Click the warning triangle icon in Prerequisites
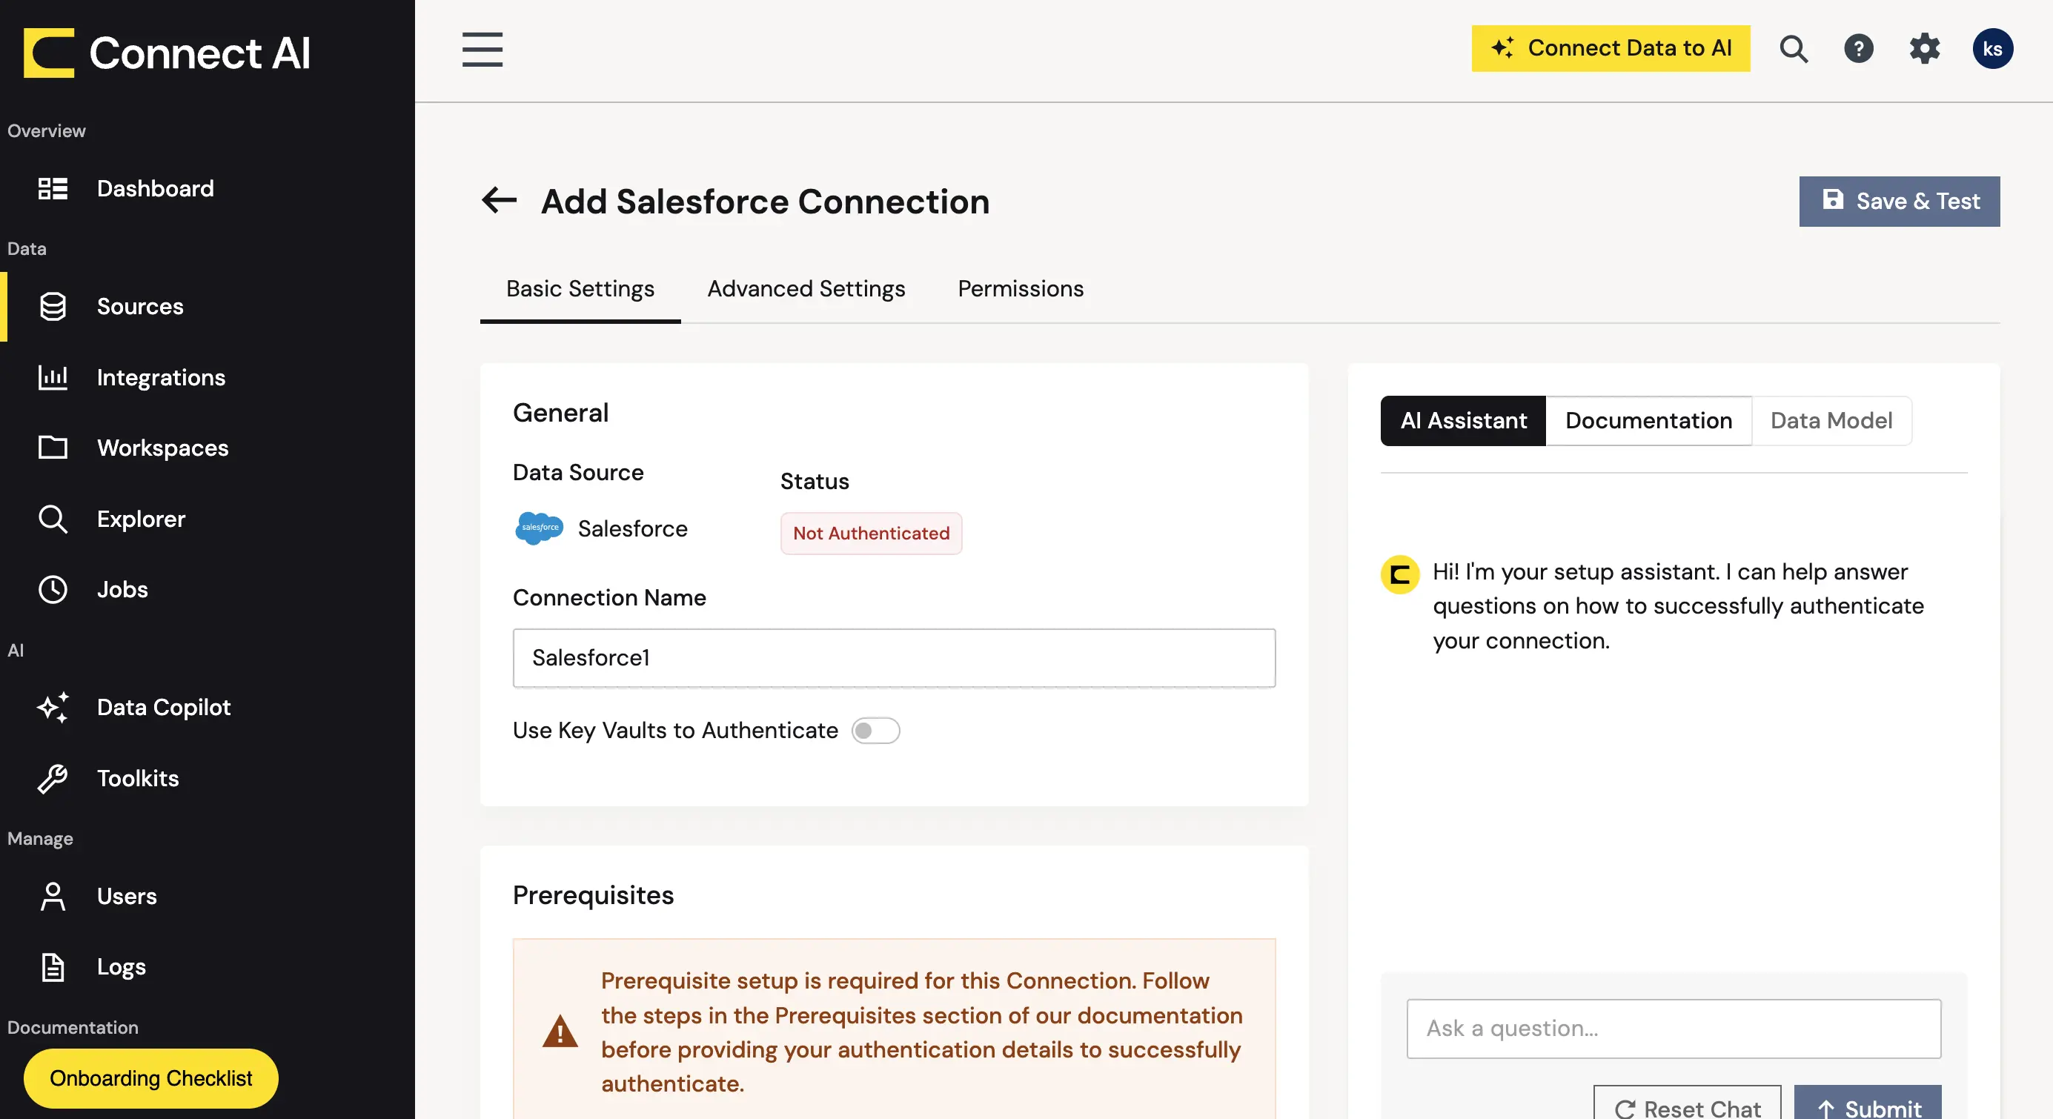 point(560,1032)
